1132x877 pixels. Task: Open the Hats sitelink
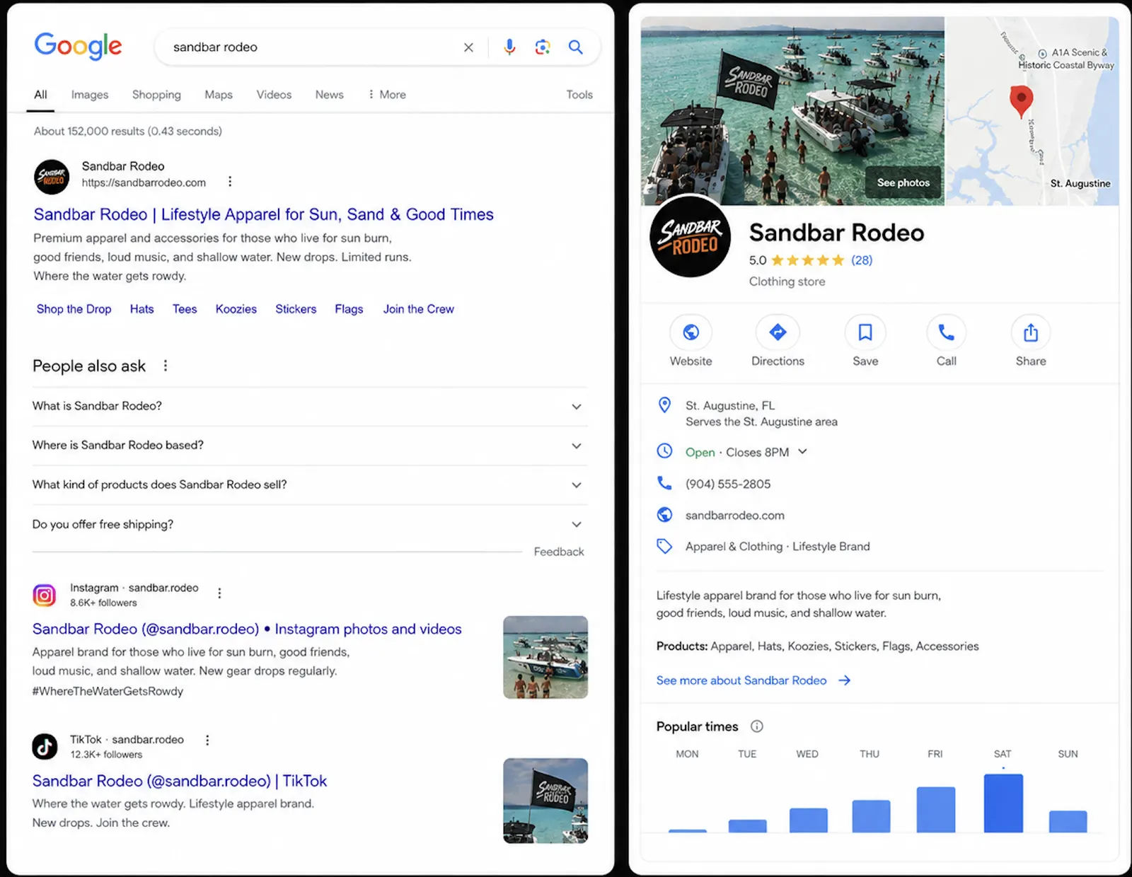[141, 309]
